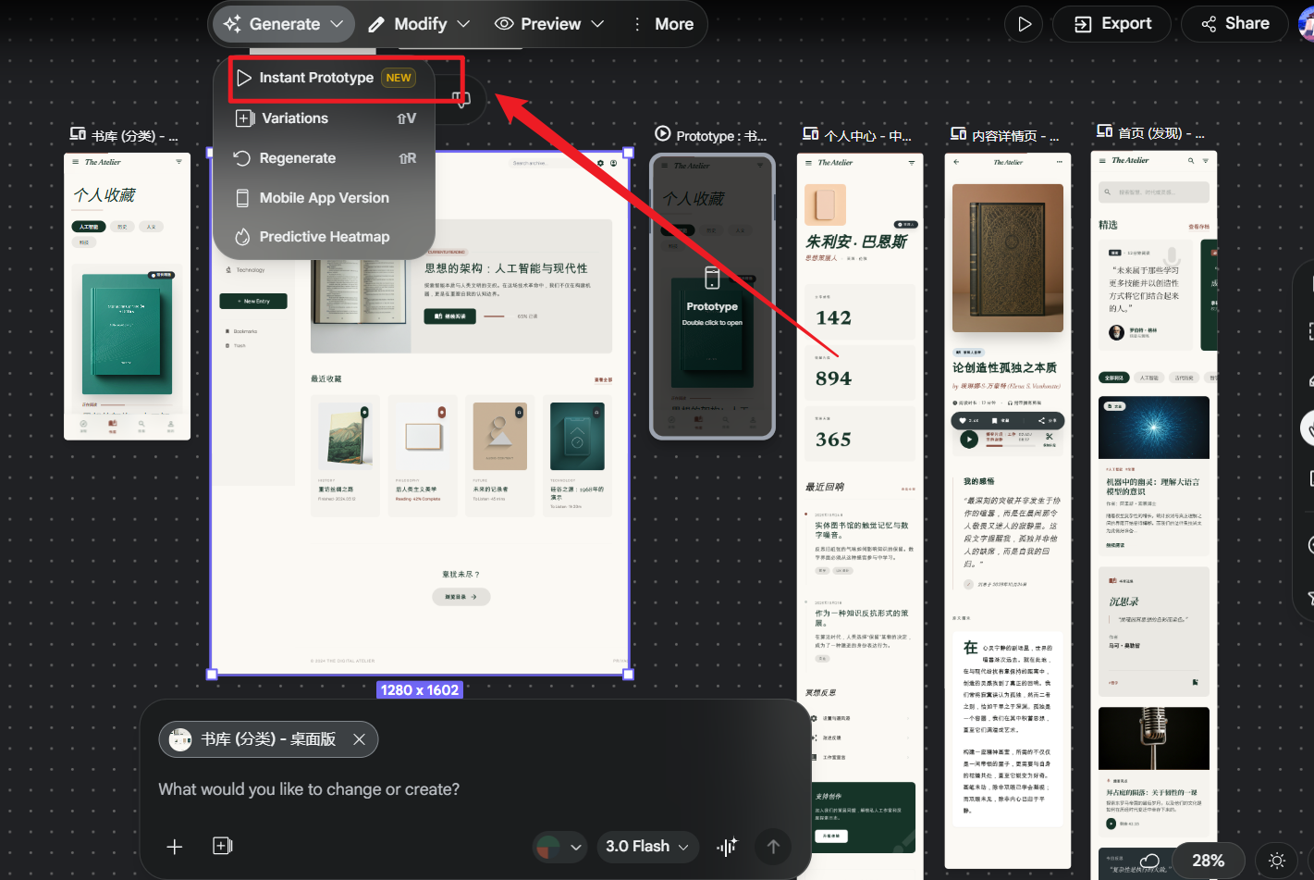
Task: Click the 书库 (分类) - 桌面版 context chip
Action: 268,739
